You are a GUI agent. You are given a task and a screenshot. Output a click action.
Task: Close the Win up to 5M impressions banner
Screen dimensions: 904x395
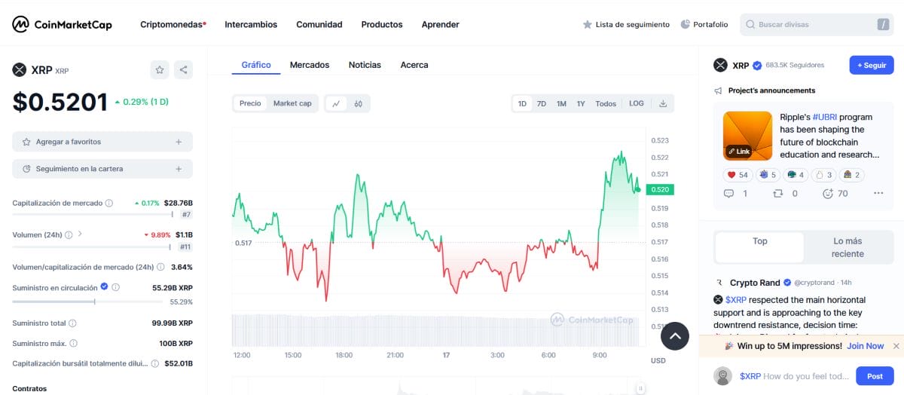click(896, 346)
